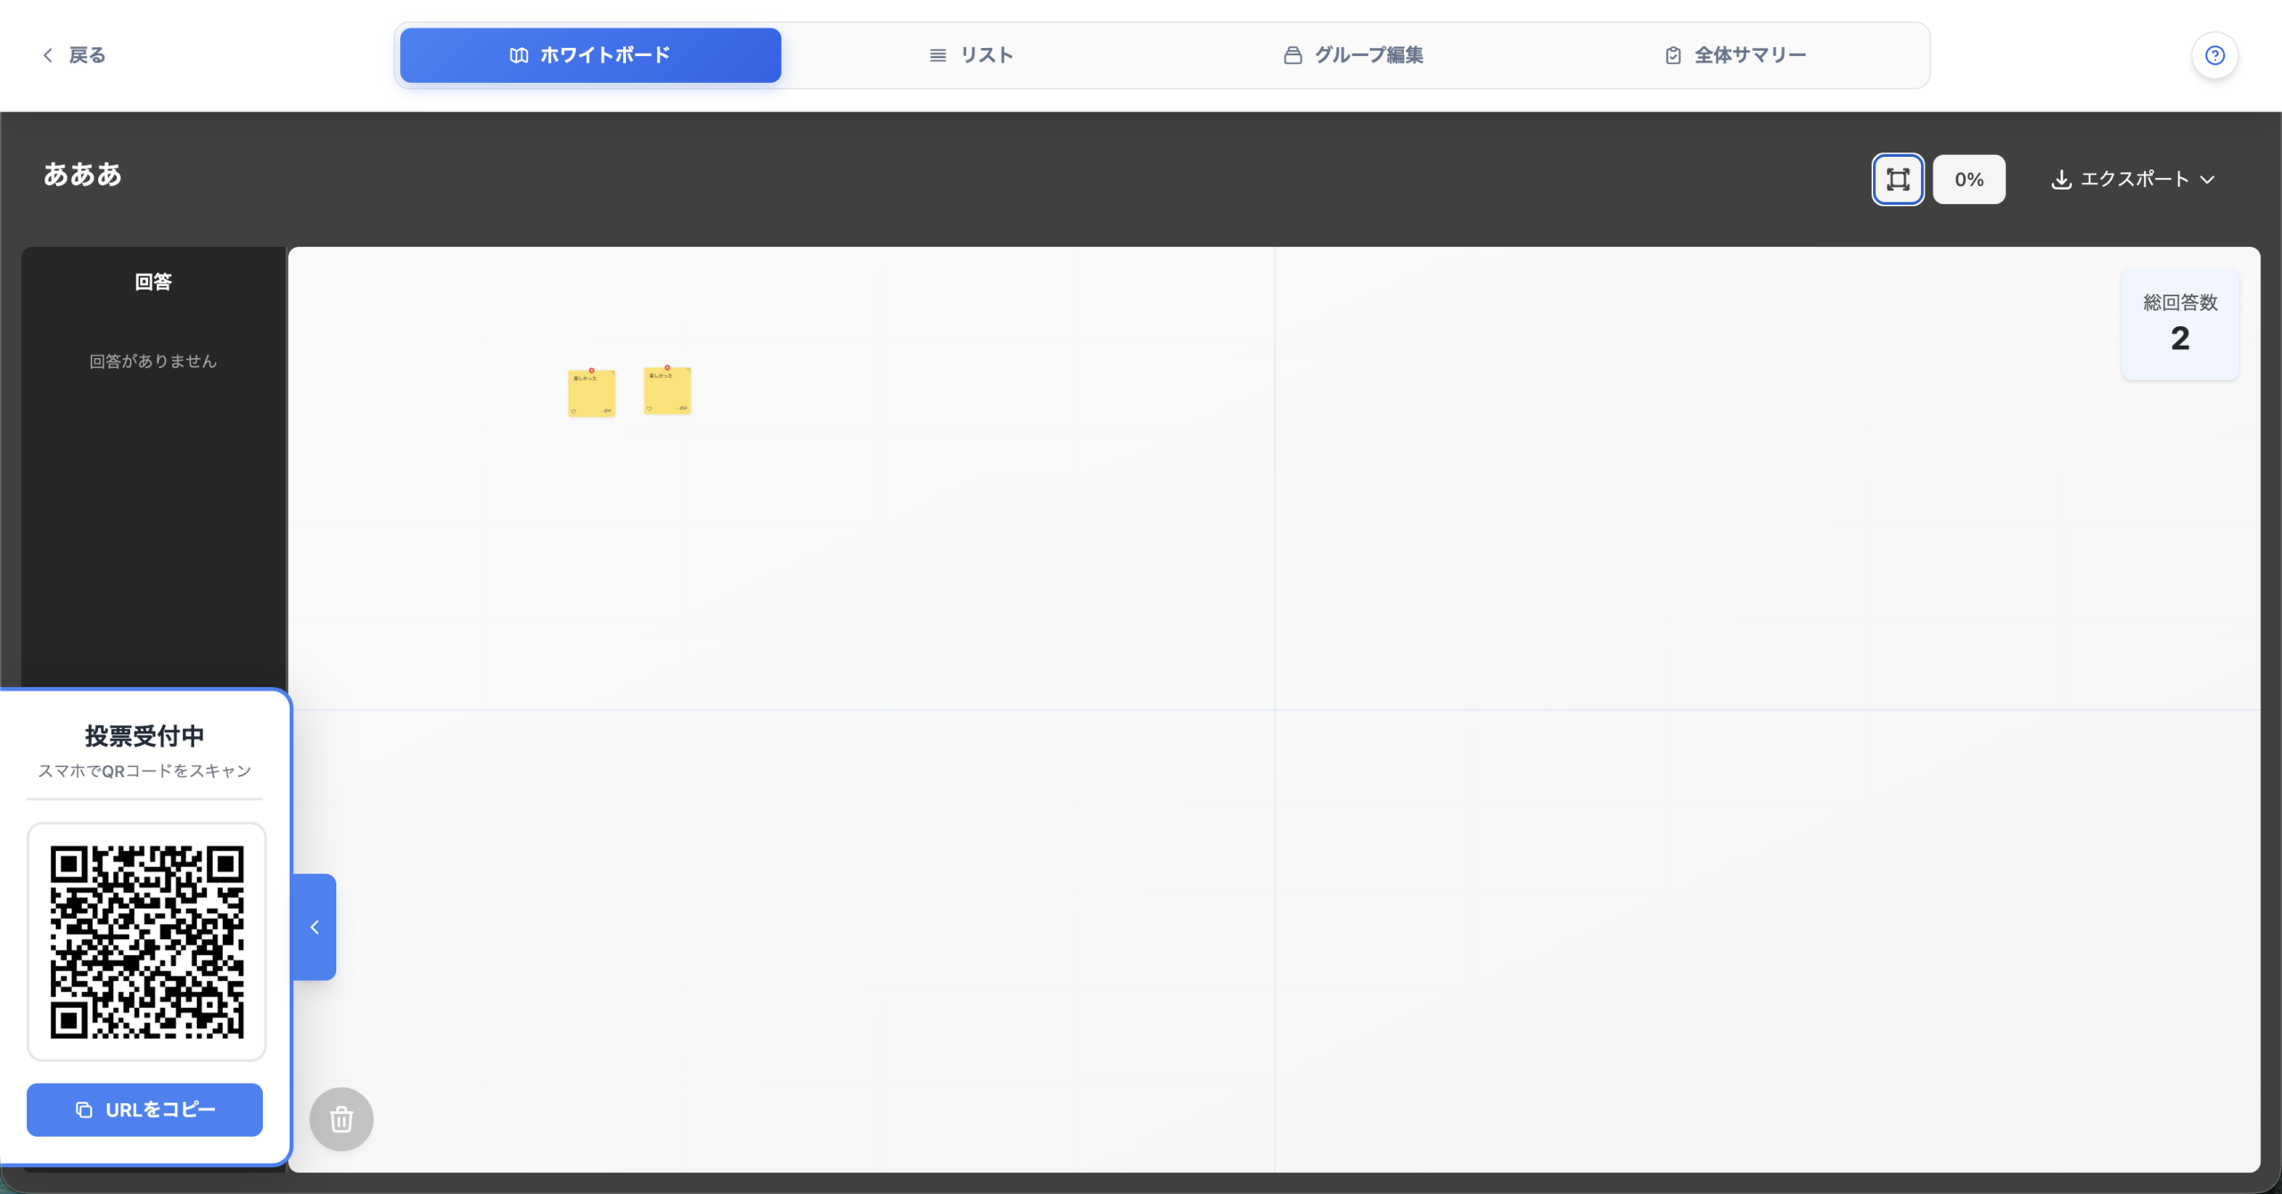Like the right sticky note heart icon

(x=649, y=408)
